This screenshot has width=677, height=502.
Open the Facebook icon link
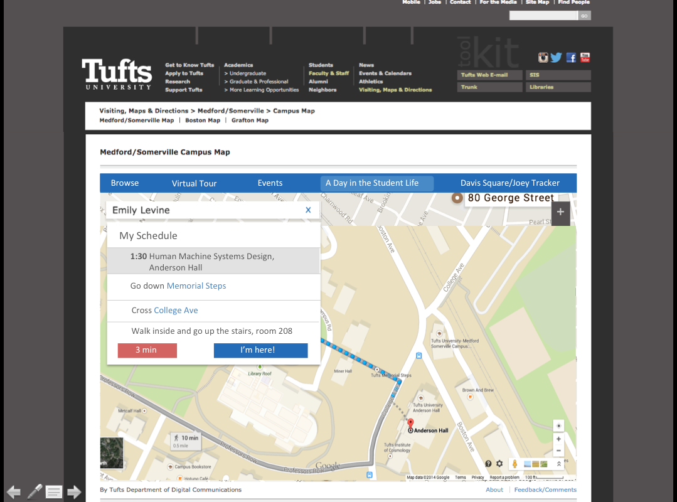[571, 58]
